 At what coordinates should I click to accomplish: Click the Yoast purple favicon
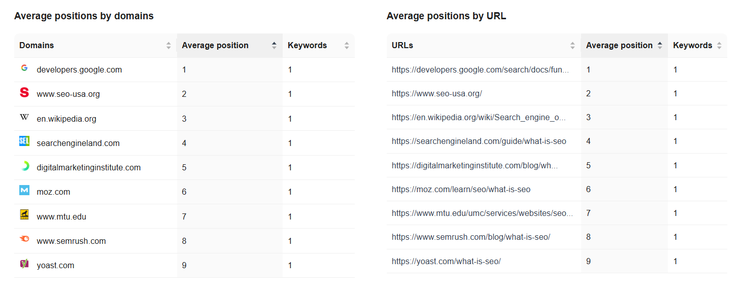24,264
